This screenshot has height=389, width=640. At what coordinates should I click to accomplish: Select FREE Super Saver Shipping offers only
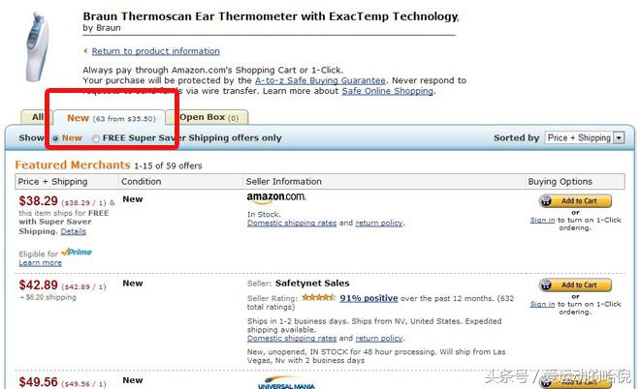click(x=95, y=138)
